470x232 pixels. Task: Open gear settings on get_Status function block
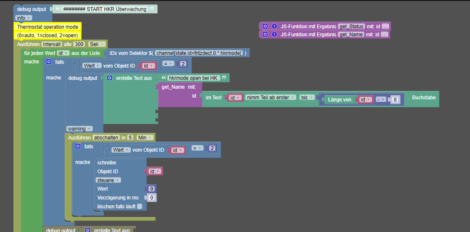[265, 26]
